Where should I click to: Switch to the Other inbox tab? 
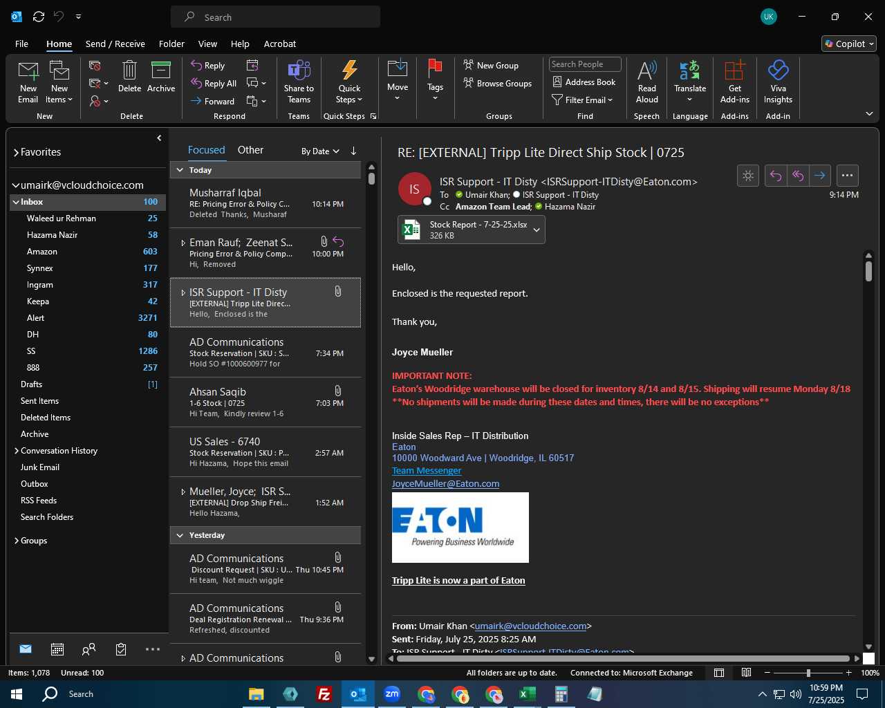tap(250, 150)
